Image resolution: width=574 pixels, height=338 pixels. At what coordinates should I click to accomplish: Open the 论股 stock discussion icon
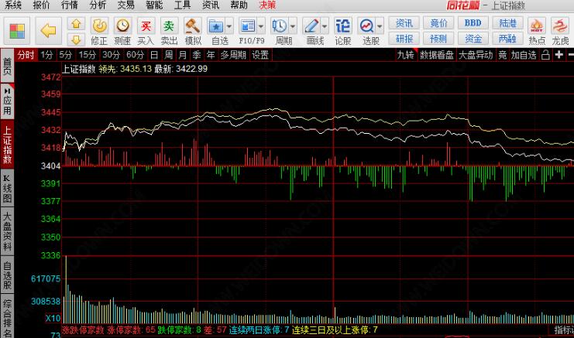pyautogui.click(x=342, y=30)
